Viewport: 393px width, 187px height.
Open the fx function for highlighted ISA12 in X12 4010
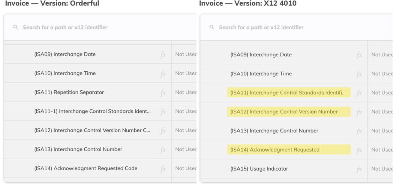point(359,112)
